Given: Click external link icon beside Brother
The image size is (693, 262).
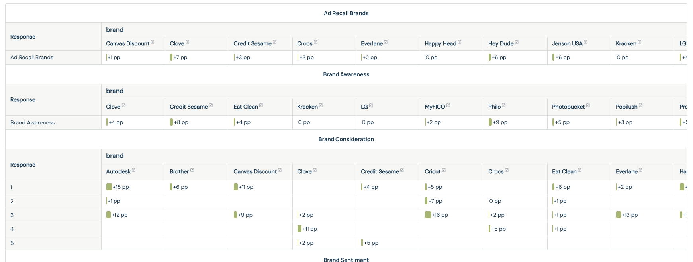Looking at the screenshot, I should [192, 170].
